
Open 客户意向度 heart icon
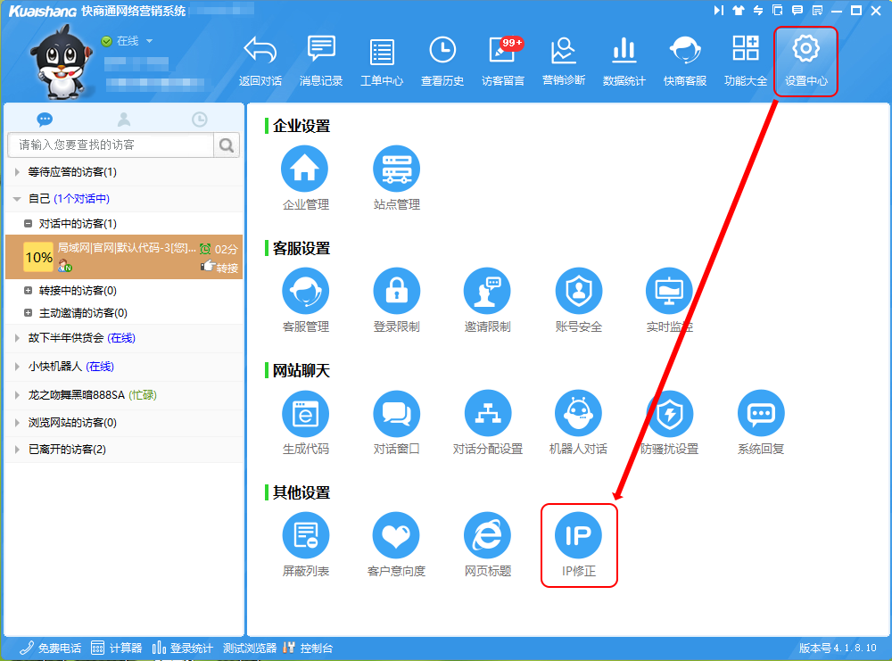coord(396,535)
